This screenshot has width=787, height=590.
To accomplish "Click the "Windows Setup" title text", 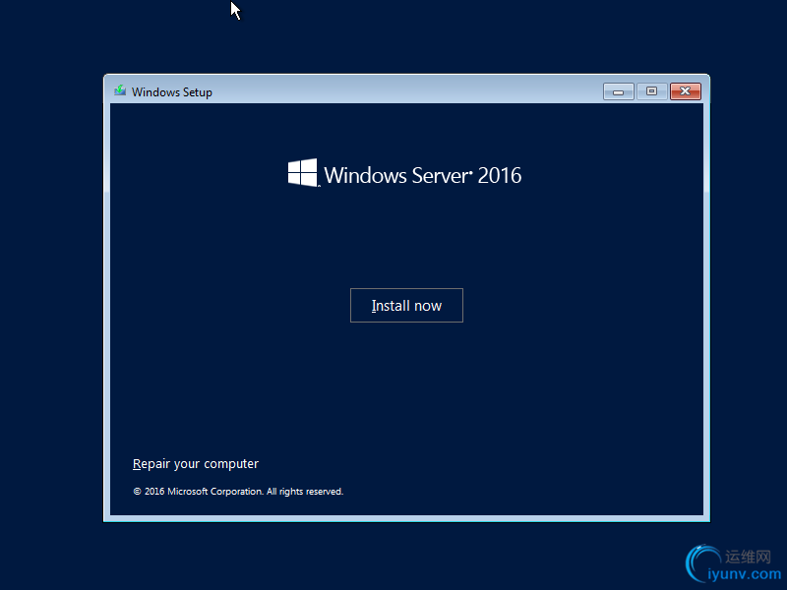I will click(x=171, y=92).
